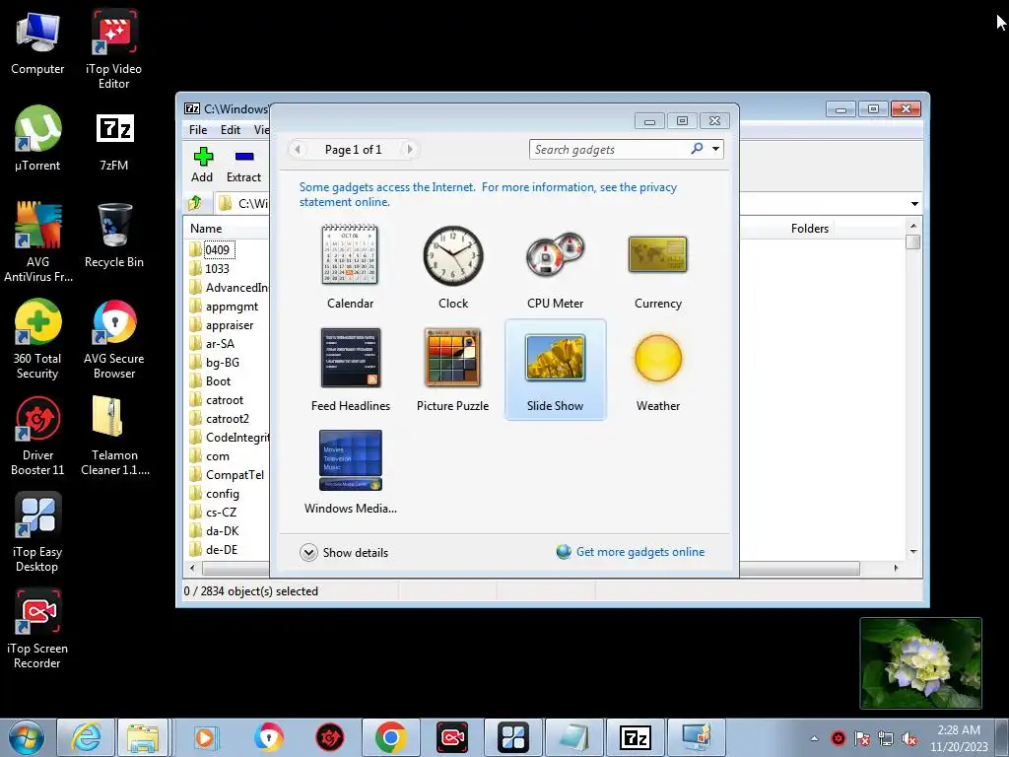Click the Search gadgets input field
1009x757 pixels.
608,150
